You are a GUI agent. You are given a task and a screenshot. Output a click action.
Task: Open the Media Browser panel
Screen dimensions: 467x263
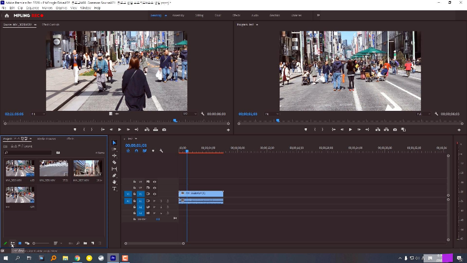coord(46,139)
